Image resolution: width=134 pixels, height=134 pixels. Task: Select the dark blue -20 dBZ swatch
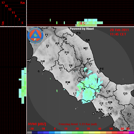tap(35, 133)
